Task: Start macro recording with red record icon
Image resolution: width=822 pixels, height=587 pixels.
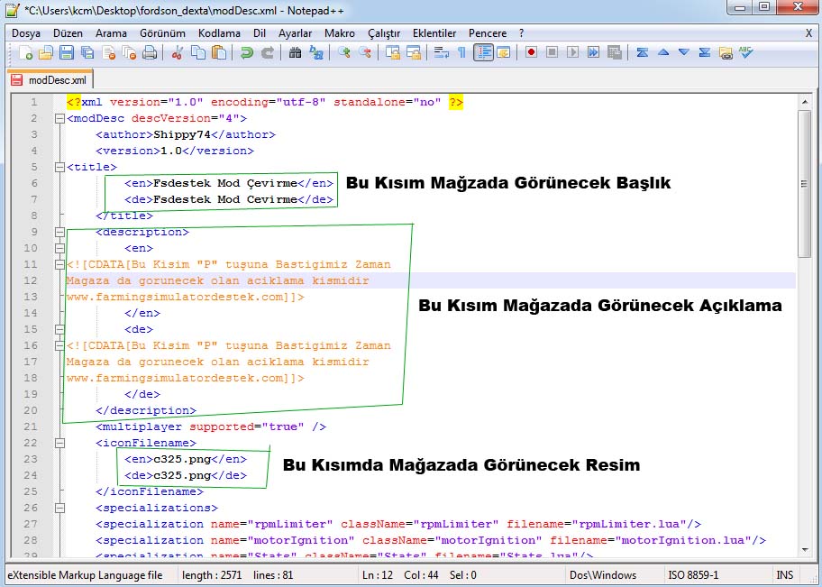Action: tap(532, 53)
